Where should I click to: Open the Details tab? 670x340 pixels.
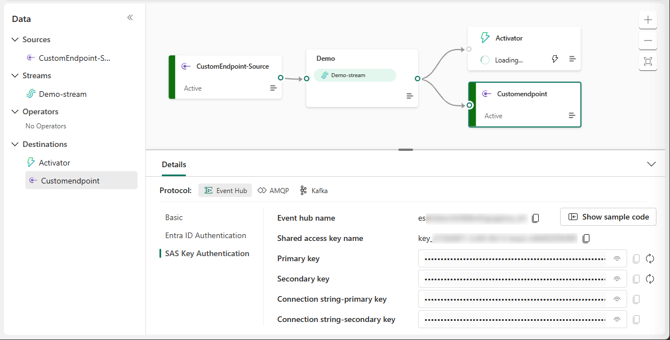pos(174,165)
